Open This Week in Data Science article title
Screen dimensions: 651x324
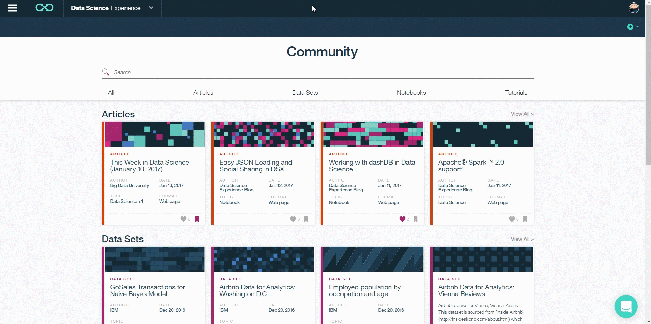point(149,166)
